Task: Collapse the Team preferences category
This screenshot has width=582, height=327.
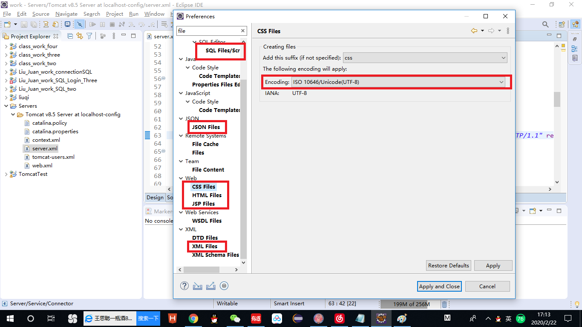Action: point(181,161)
